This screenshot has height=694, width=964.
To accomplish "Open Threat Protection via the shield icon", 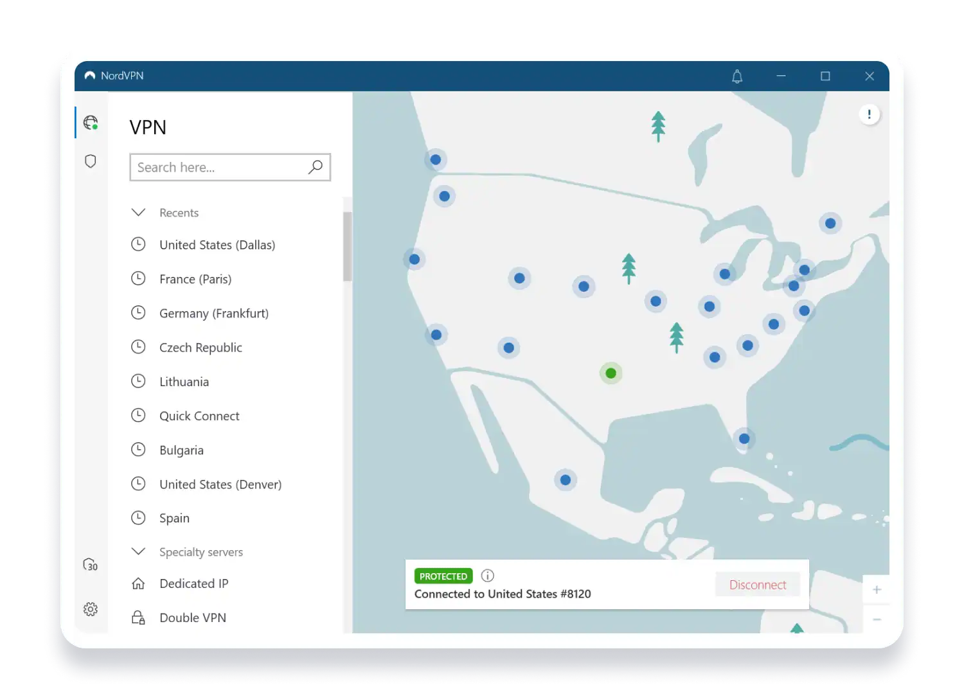I will (90, 161).
